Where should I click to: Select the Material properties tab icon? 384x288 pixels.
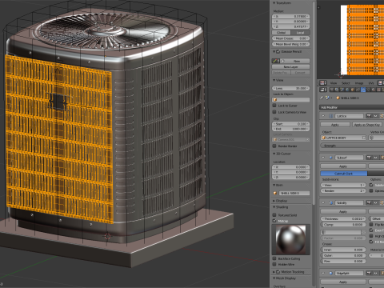pyautogui.click(x=374, y=90)
